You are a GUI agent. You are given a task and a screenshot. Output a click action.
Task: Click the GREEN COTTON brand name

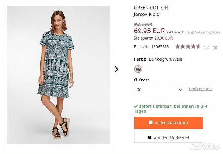(x=151, y=8)
